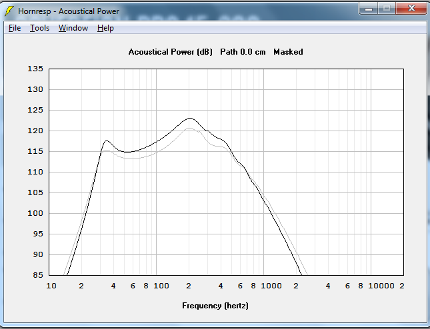Click the 1000 label on frequency axis

click(x=271, y=286)
